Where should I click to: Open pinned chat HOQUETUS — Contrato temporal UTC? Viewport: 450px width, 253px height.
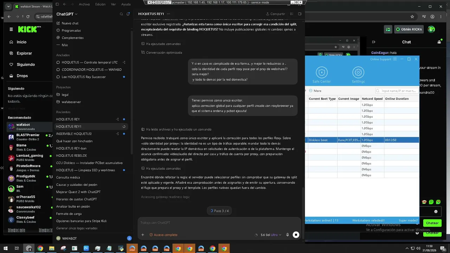pyautogui.click(x=90, y=62)
